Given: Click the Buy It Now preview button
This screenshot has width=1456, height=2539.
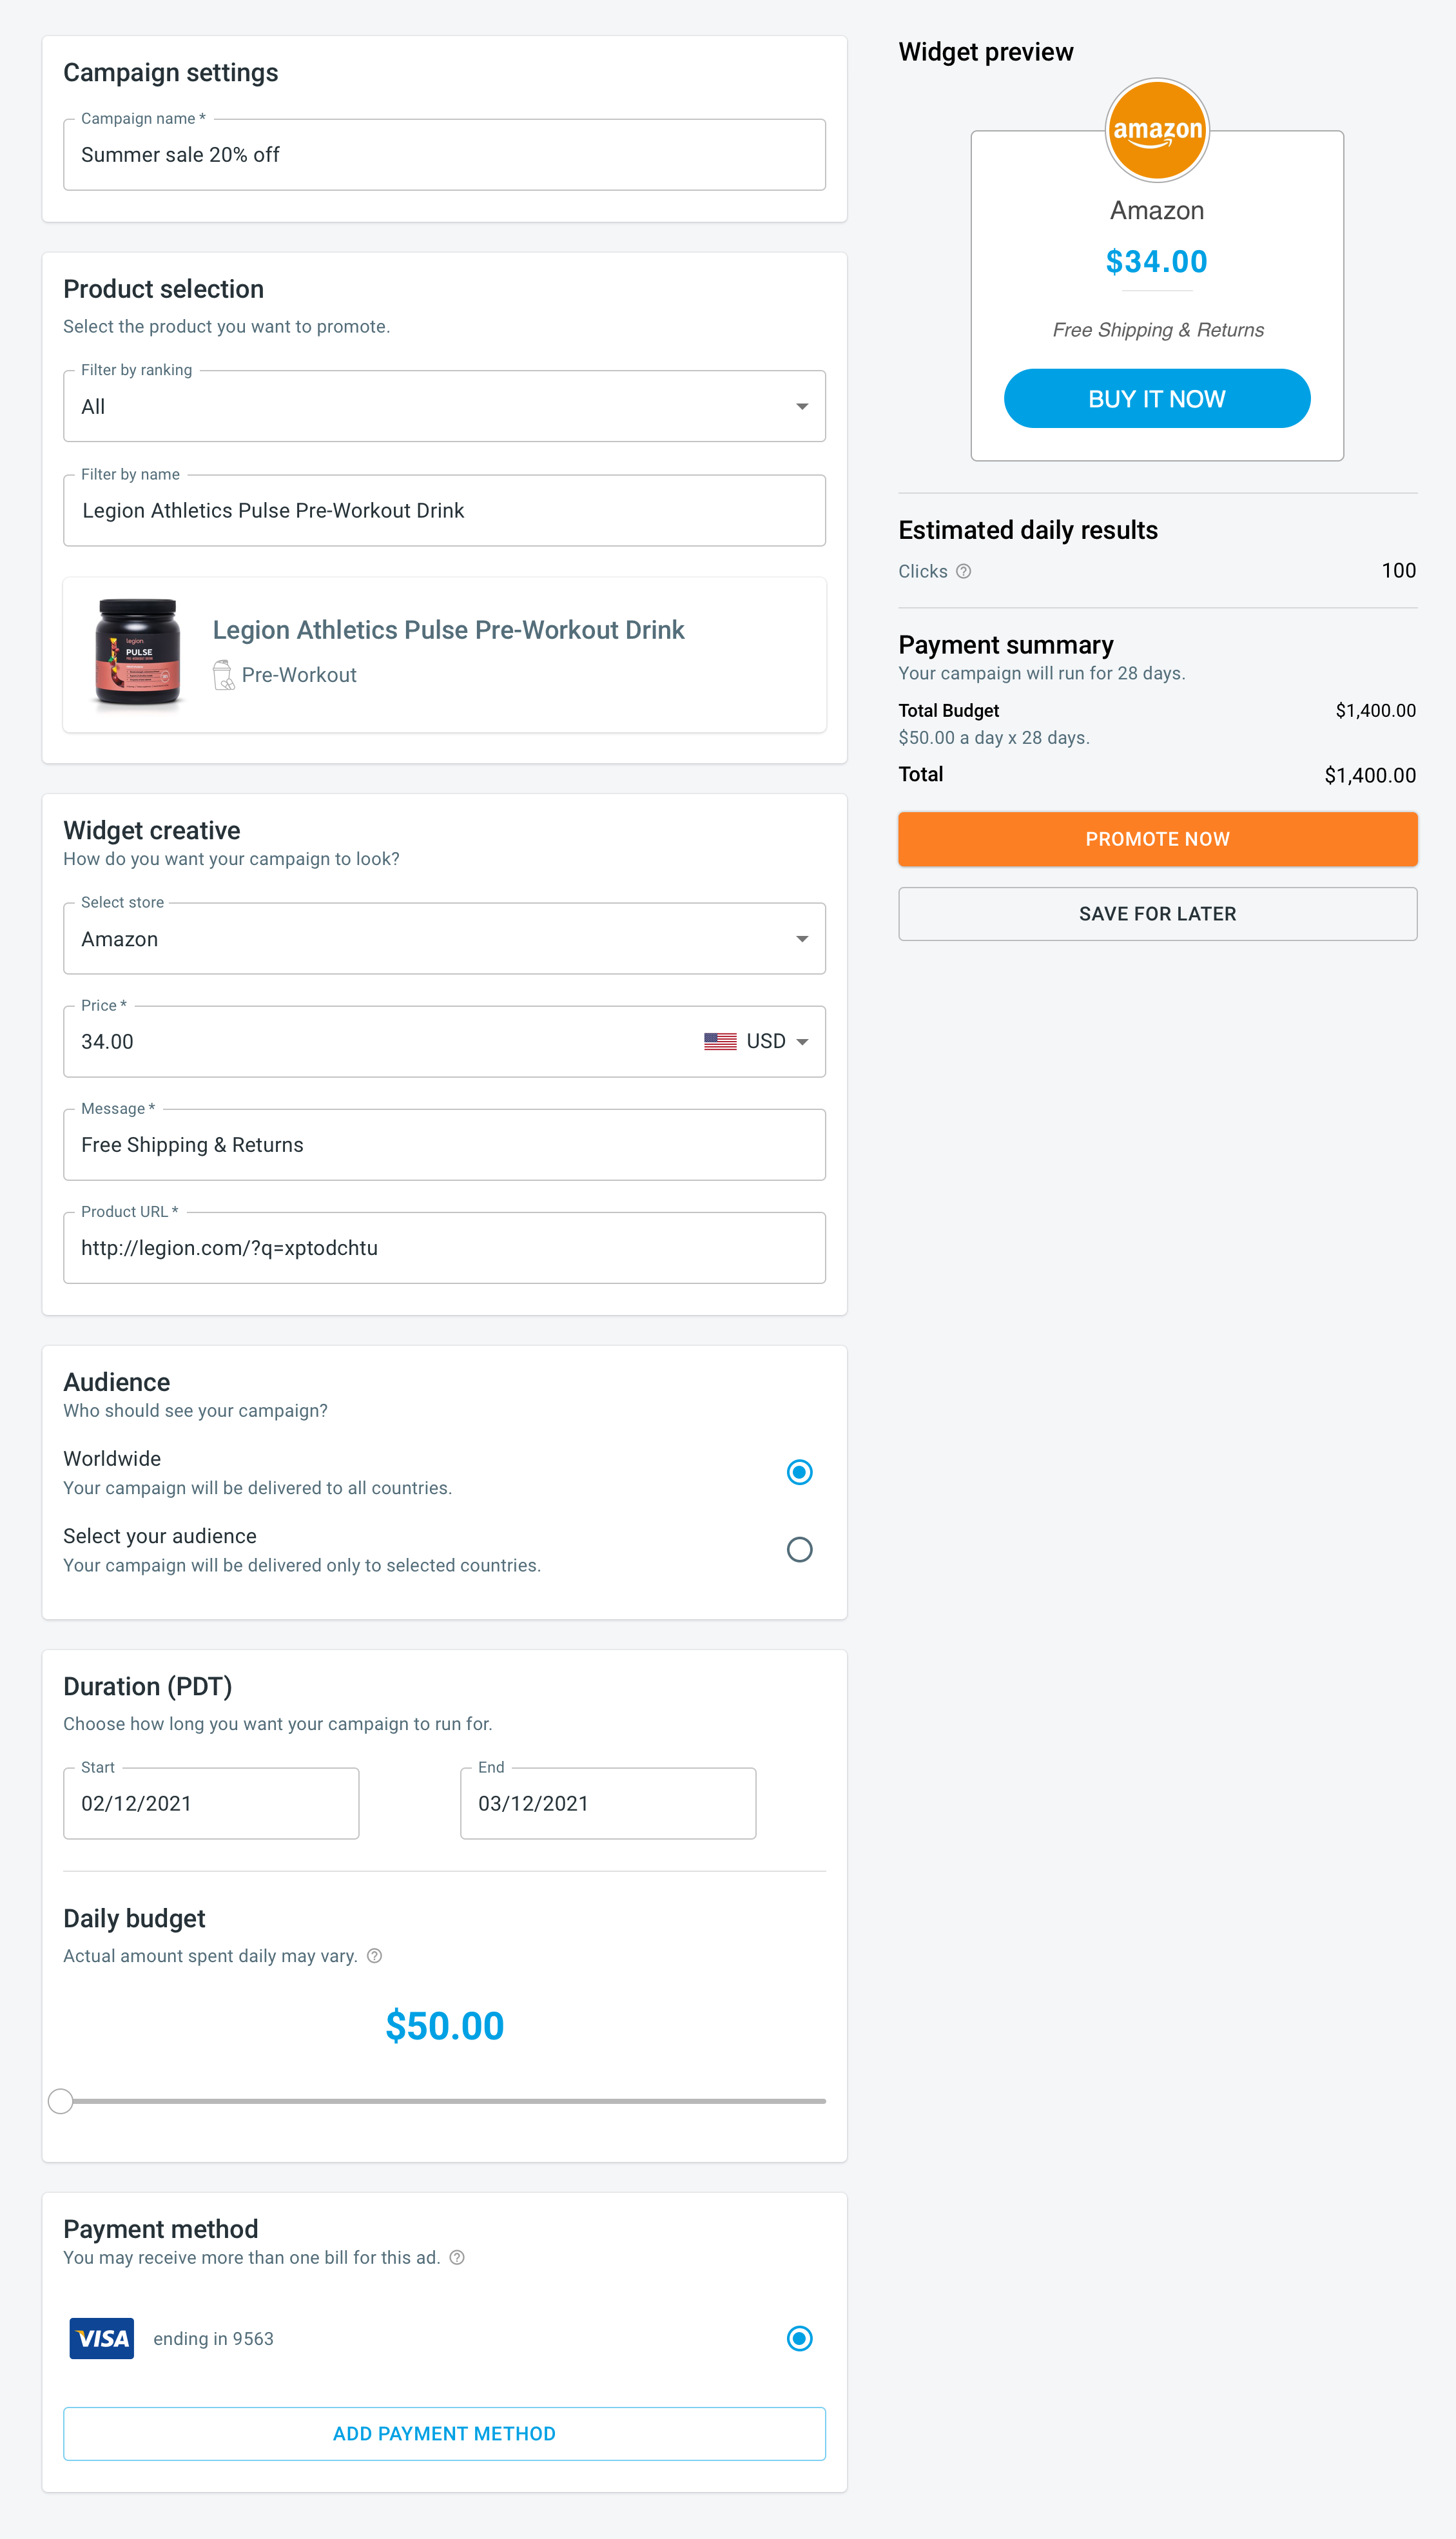Looking at the screenshot, I should point(1157,399).
